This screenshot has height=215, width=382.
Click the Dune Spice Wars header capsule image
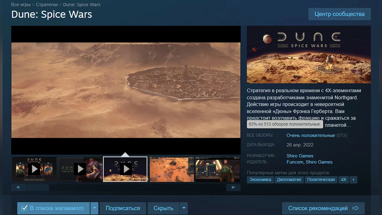point(309,54)
